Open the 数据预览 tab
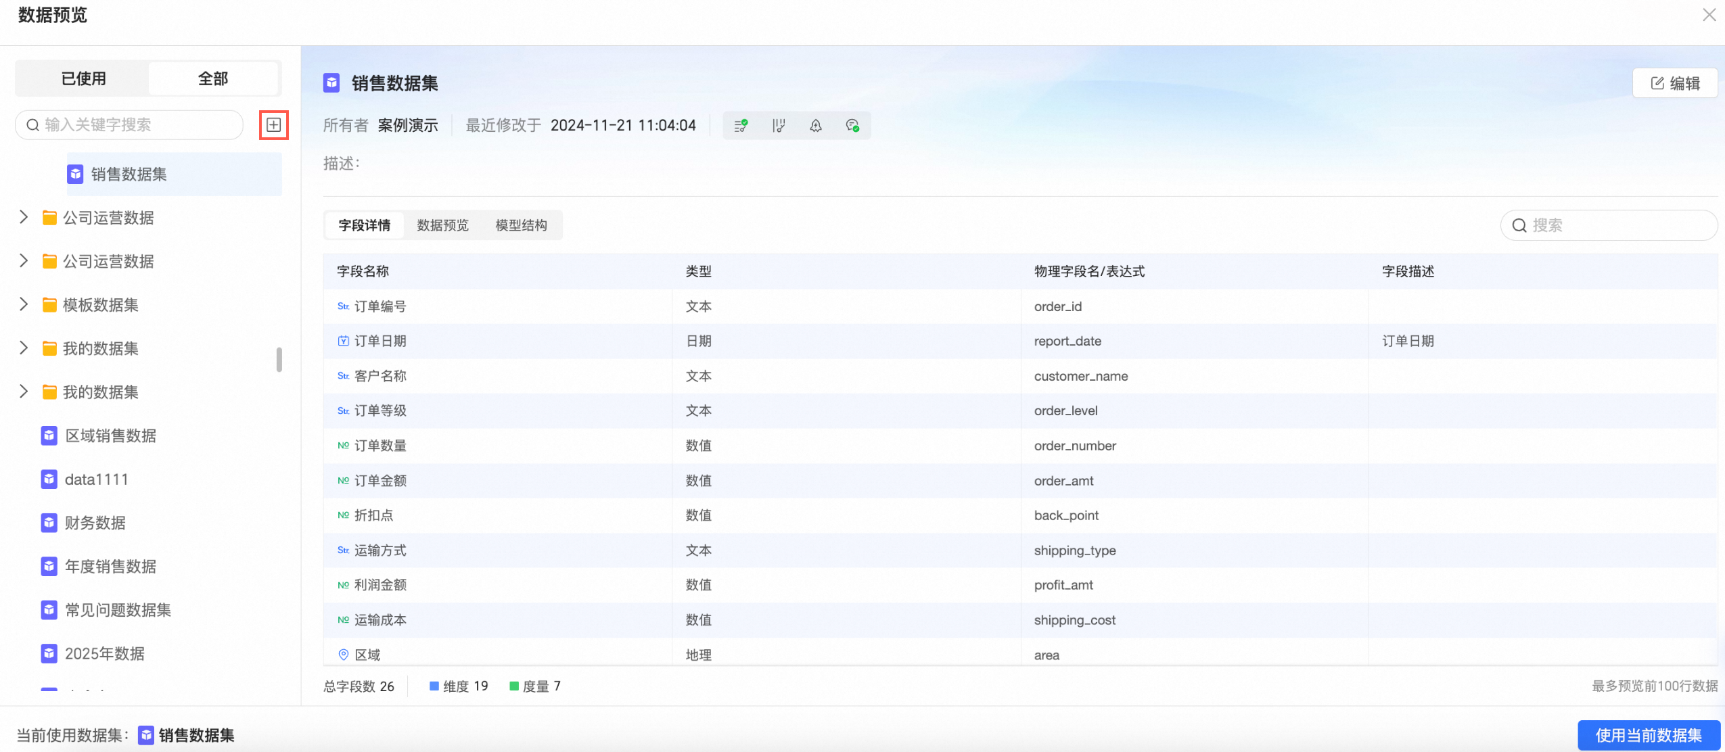Viewport: 1725px width, 752px height. point(442,225)
